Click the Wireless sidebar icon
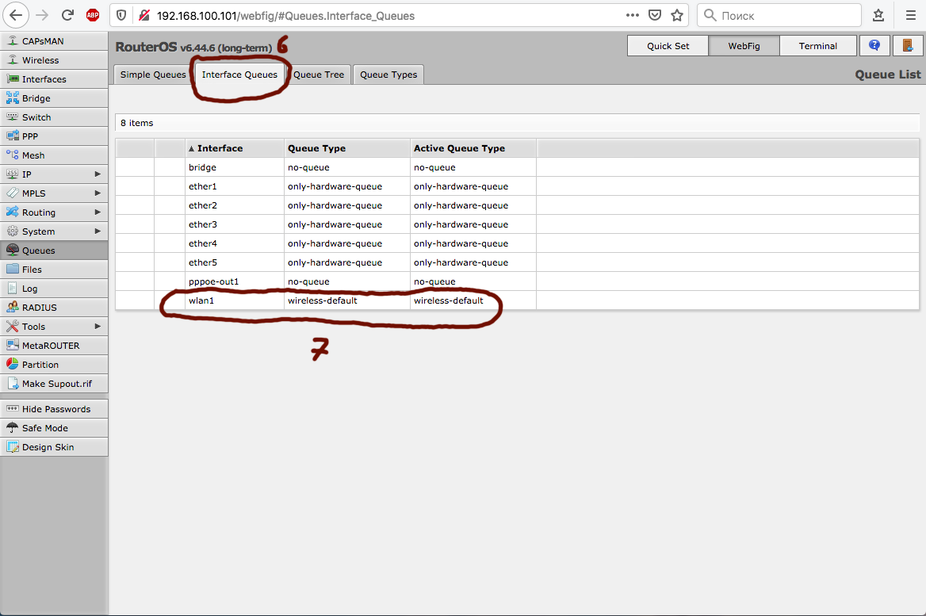The height and width of the screenshot is (616, 926). pos(13,59)
